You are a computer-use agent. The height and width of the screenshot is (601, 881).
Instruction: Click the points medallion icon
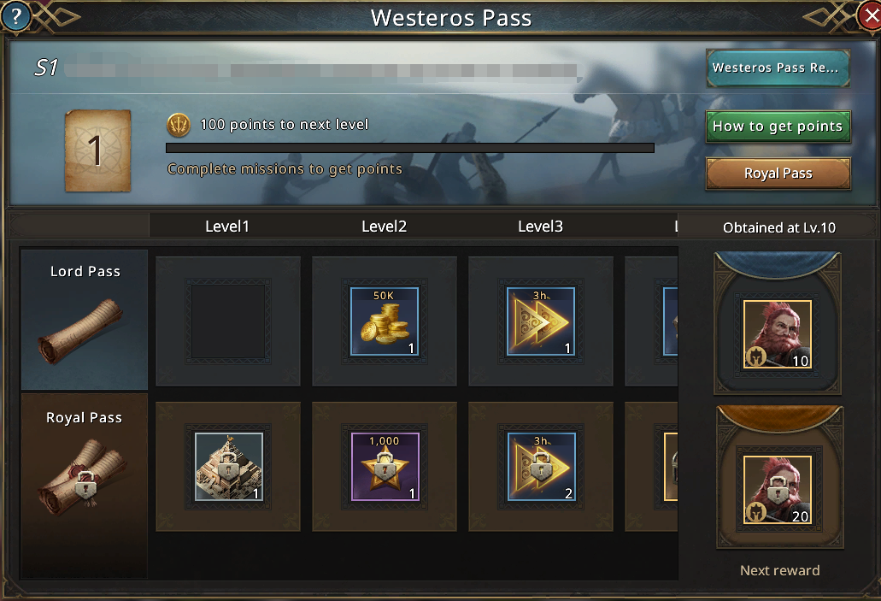tap(179, 125)
